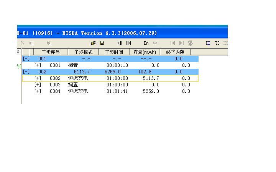276x172 pixels.
Task: Jump to last record arrow icon
Action: [181, 43]
